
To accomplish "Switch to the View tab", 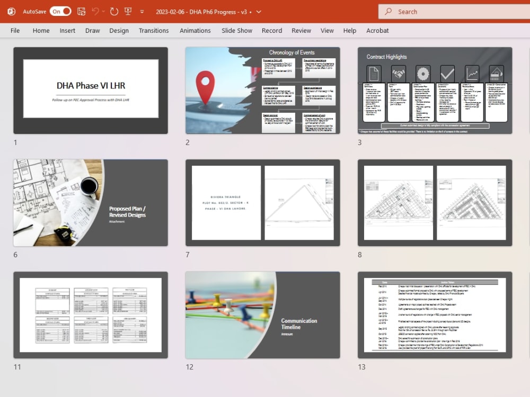I will [327, 30].
